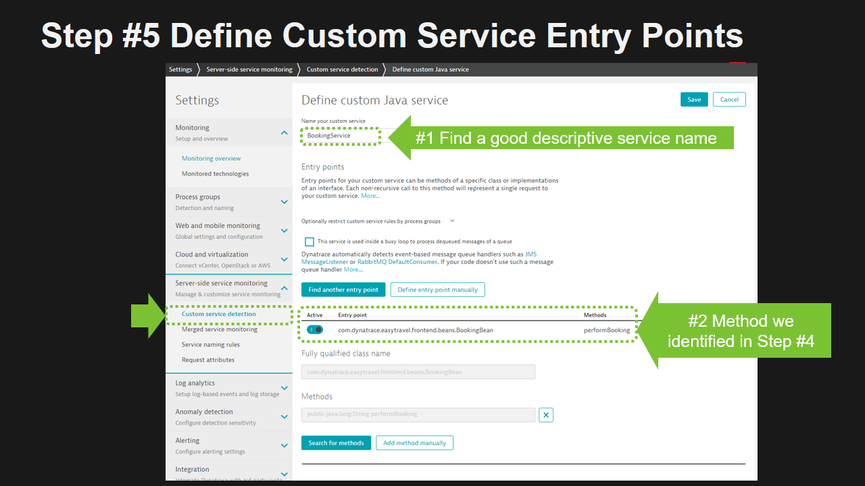Select Request attributes in sidebar
Image resolution: width=865 pixels, height=486 pixels.
[206, 360]
